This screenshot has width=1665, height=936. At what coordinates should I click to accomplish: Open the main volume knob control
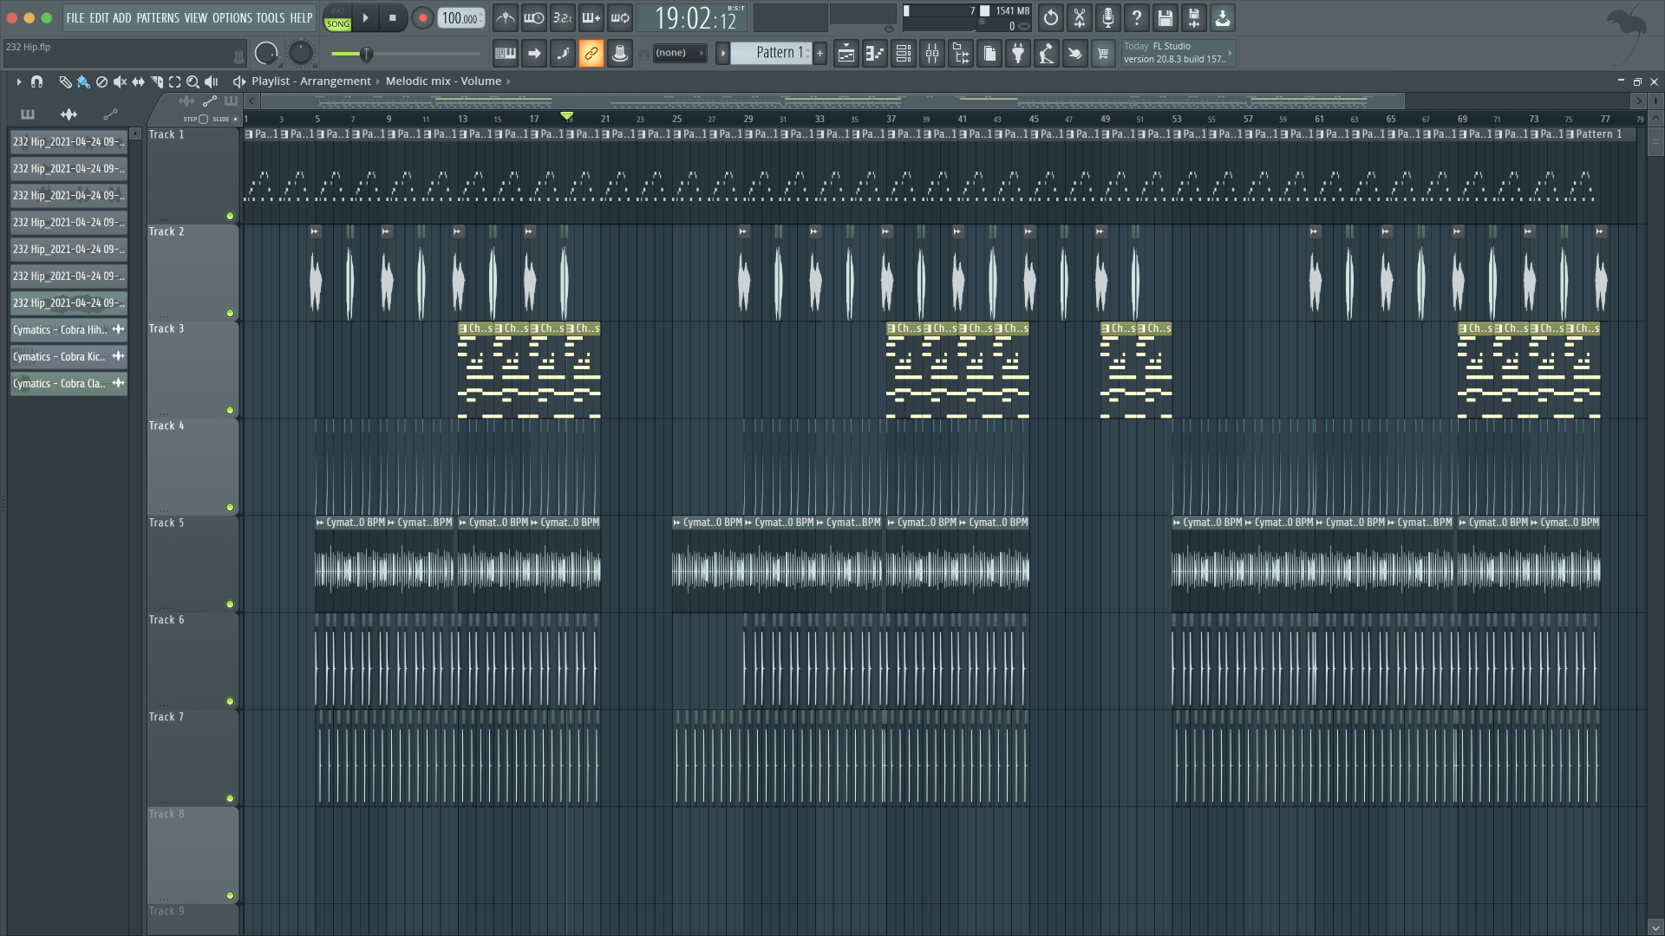pyautogui.click(x=266, y=54)
